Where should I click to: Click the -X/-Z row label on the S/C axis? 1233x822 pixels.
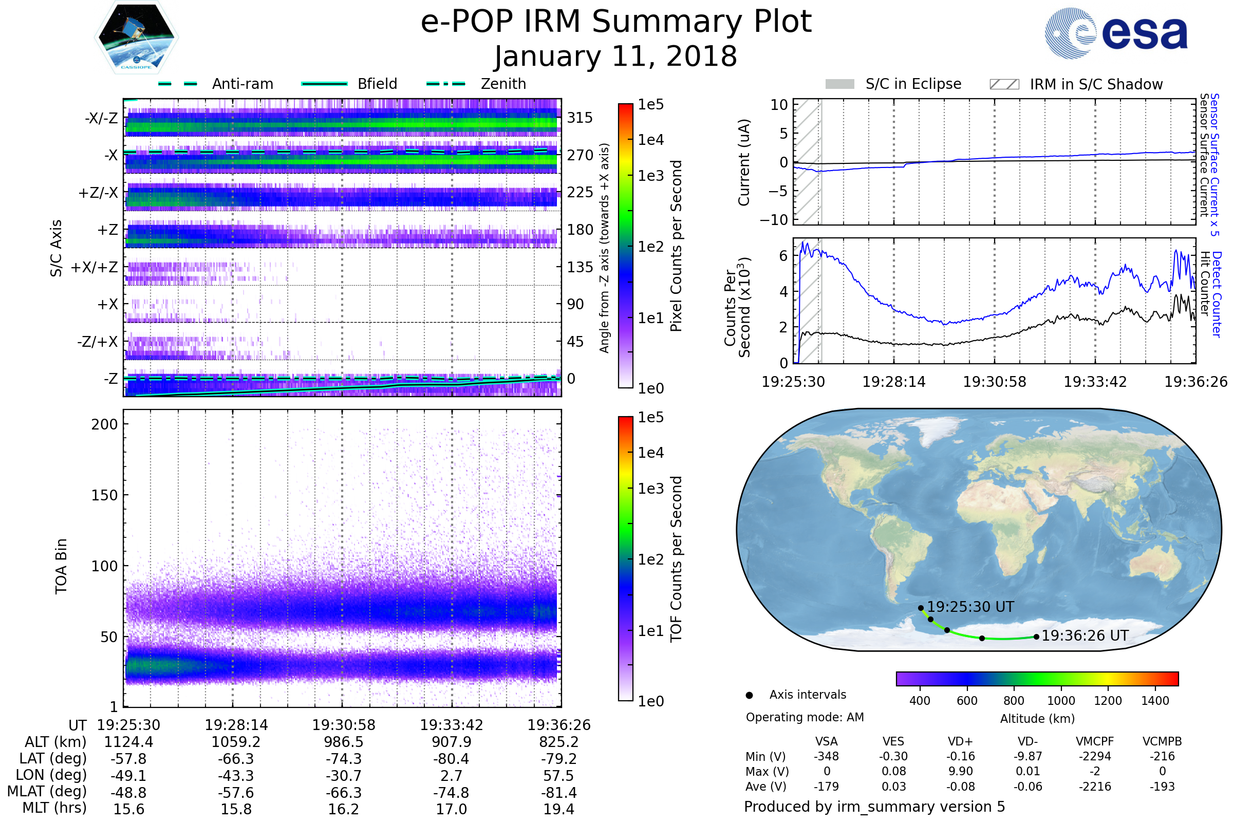[101, 118]
